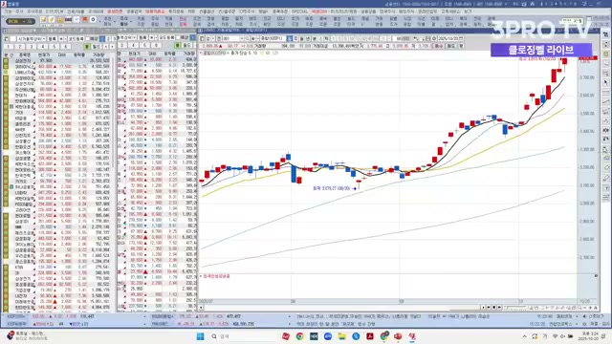Image resolution: width=612 pixels, height=344 pixels.
Task: Open the ETF/ETN menu
Action: (54, 11)
